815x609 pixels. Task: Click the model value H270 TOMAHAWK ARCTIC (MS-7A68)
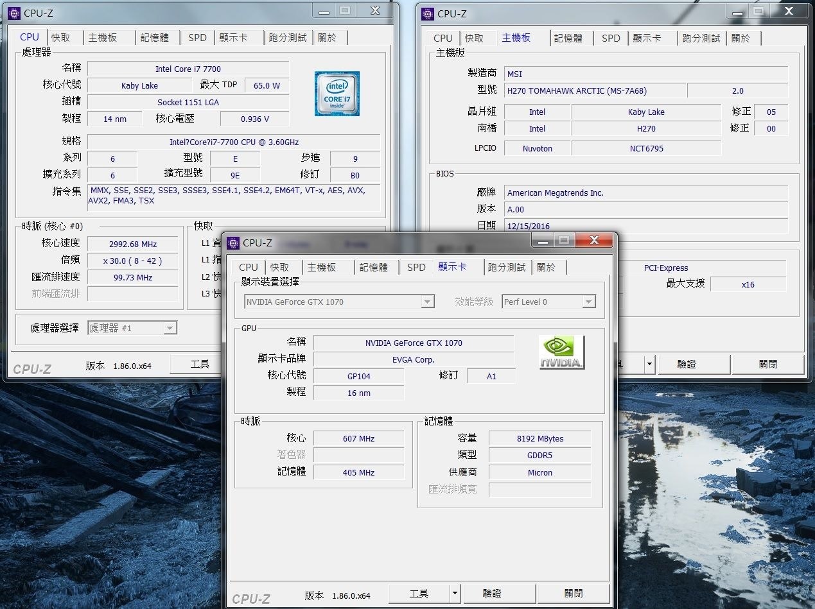595,90
